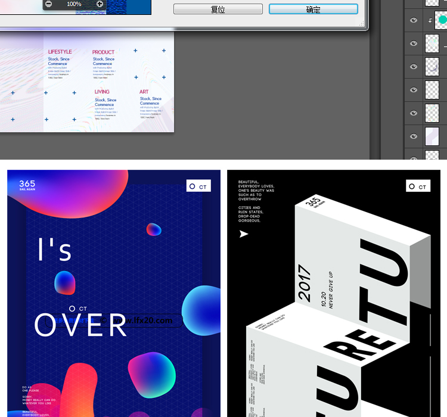Confirm the dialog with 确定
Viewport: 447px width, 417px height.
tap(313, 9)
